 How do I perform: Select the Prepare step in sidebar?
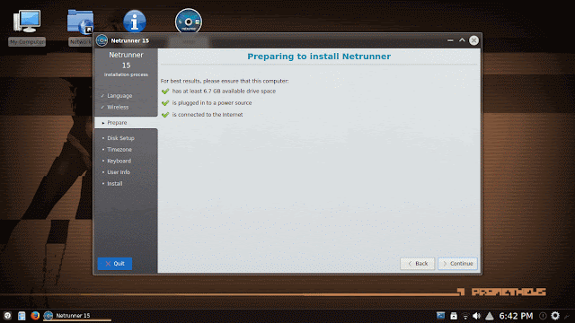[x=126, y=123]
